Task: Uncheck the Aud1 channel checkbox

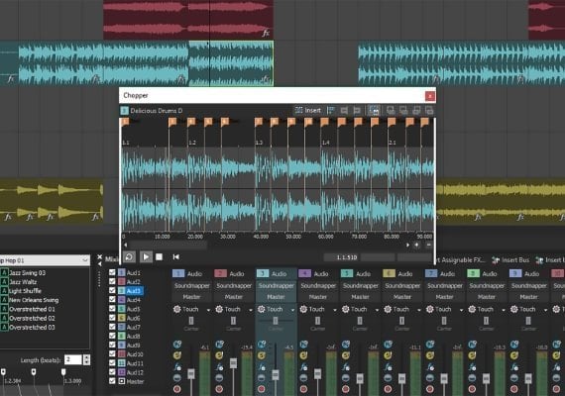Action: (x=112, y=272)
